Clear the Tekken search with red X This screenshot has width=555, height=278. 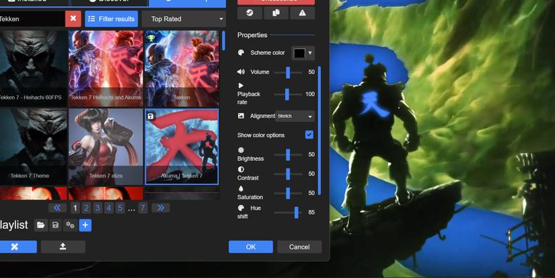73,19
